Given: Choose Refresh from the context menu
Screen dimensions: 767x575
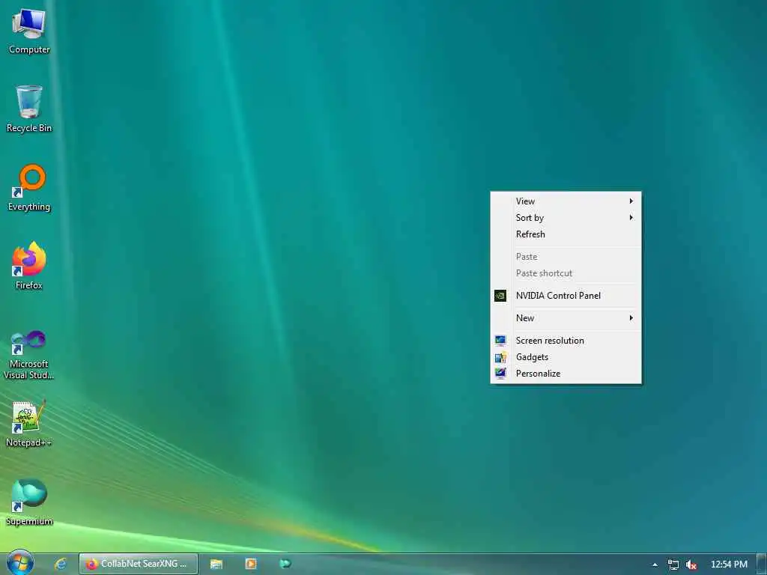Looking at the screenshot, I should click(x=566, y=234).
